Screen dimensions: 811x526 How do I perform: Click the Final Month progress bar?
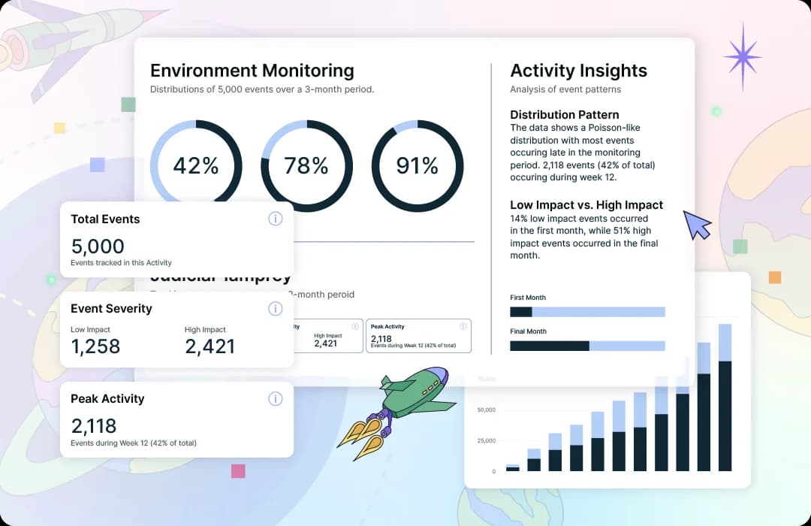(x=587, y=346)
